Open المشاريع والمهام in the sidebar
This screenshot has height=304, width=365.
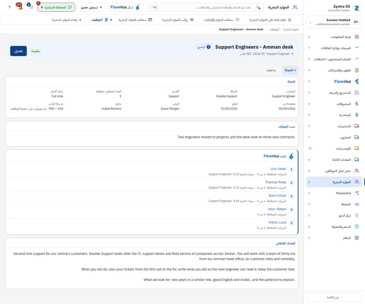point(334,93)
